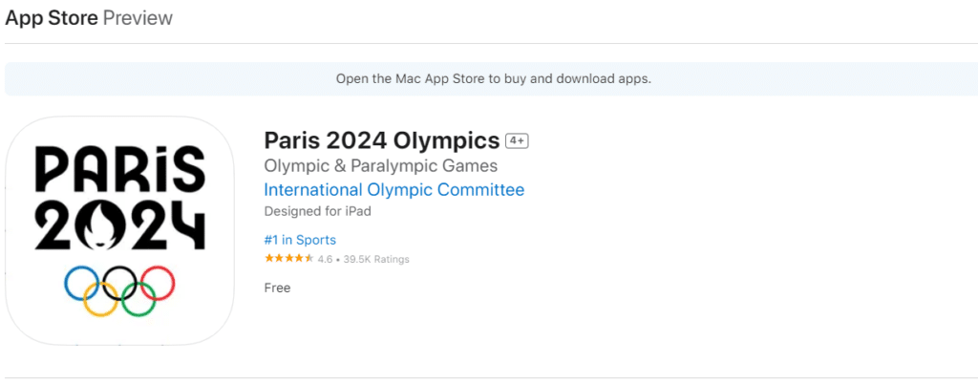Click the Designed for iPad label
The width and height of the screenshot is (978, 384).
pyautogui.click(x=317, y=211)
